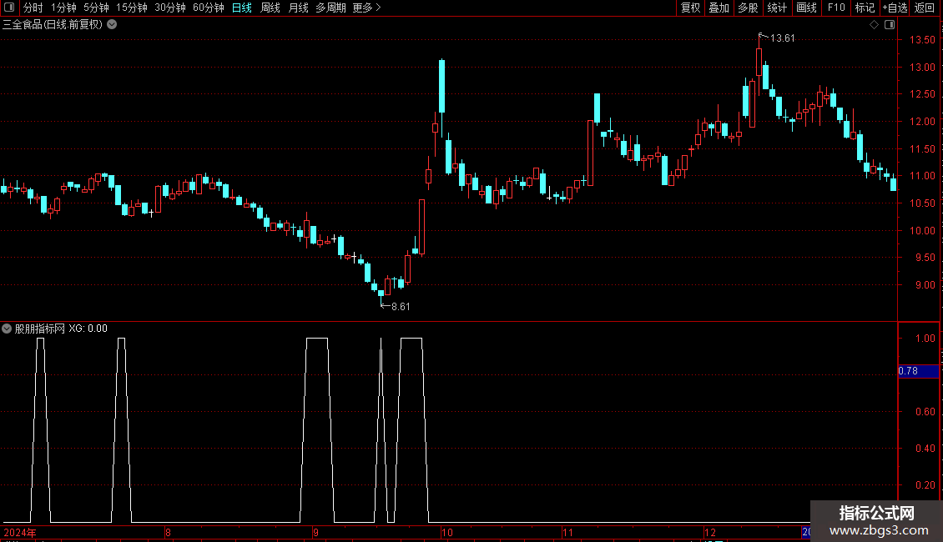Click the 标记 mark button
943x542 pixels.
[x=865, y=8]
